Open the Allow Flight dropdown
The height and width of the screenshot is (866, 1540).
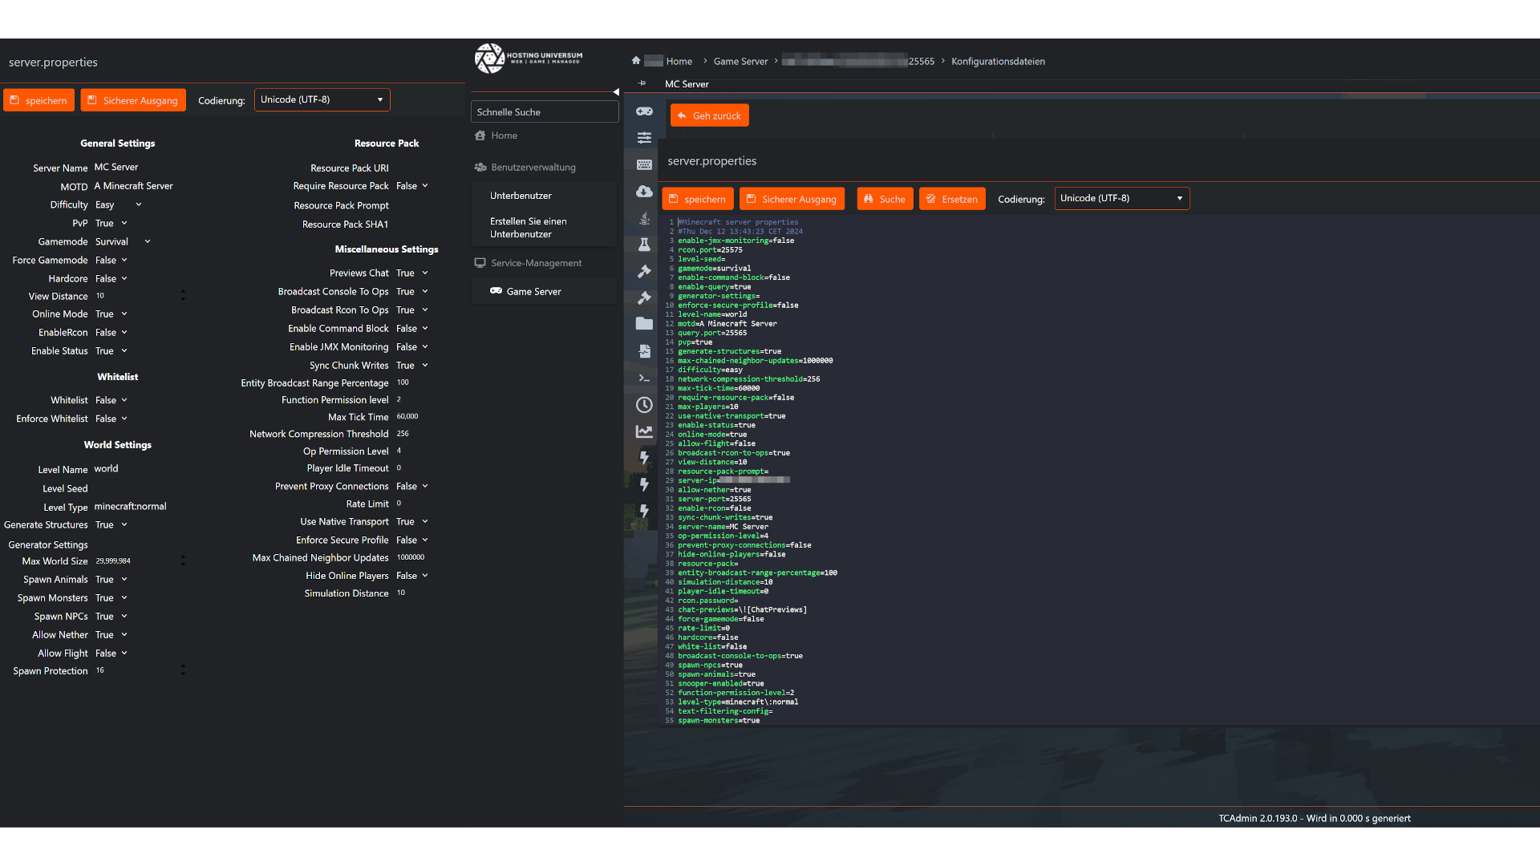(x=111, y=654)
